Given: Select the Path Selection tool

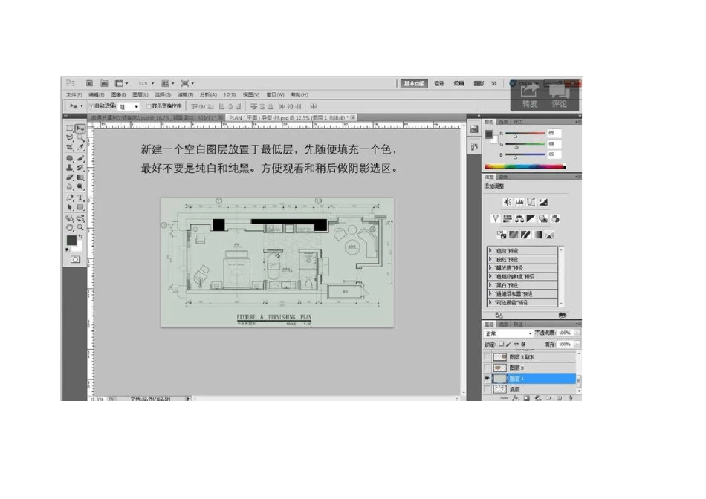Looking at the screenshot, I should coord(70,207).
